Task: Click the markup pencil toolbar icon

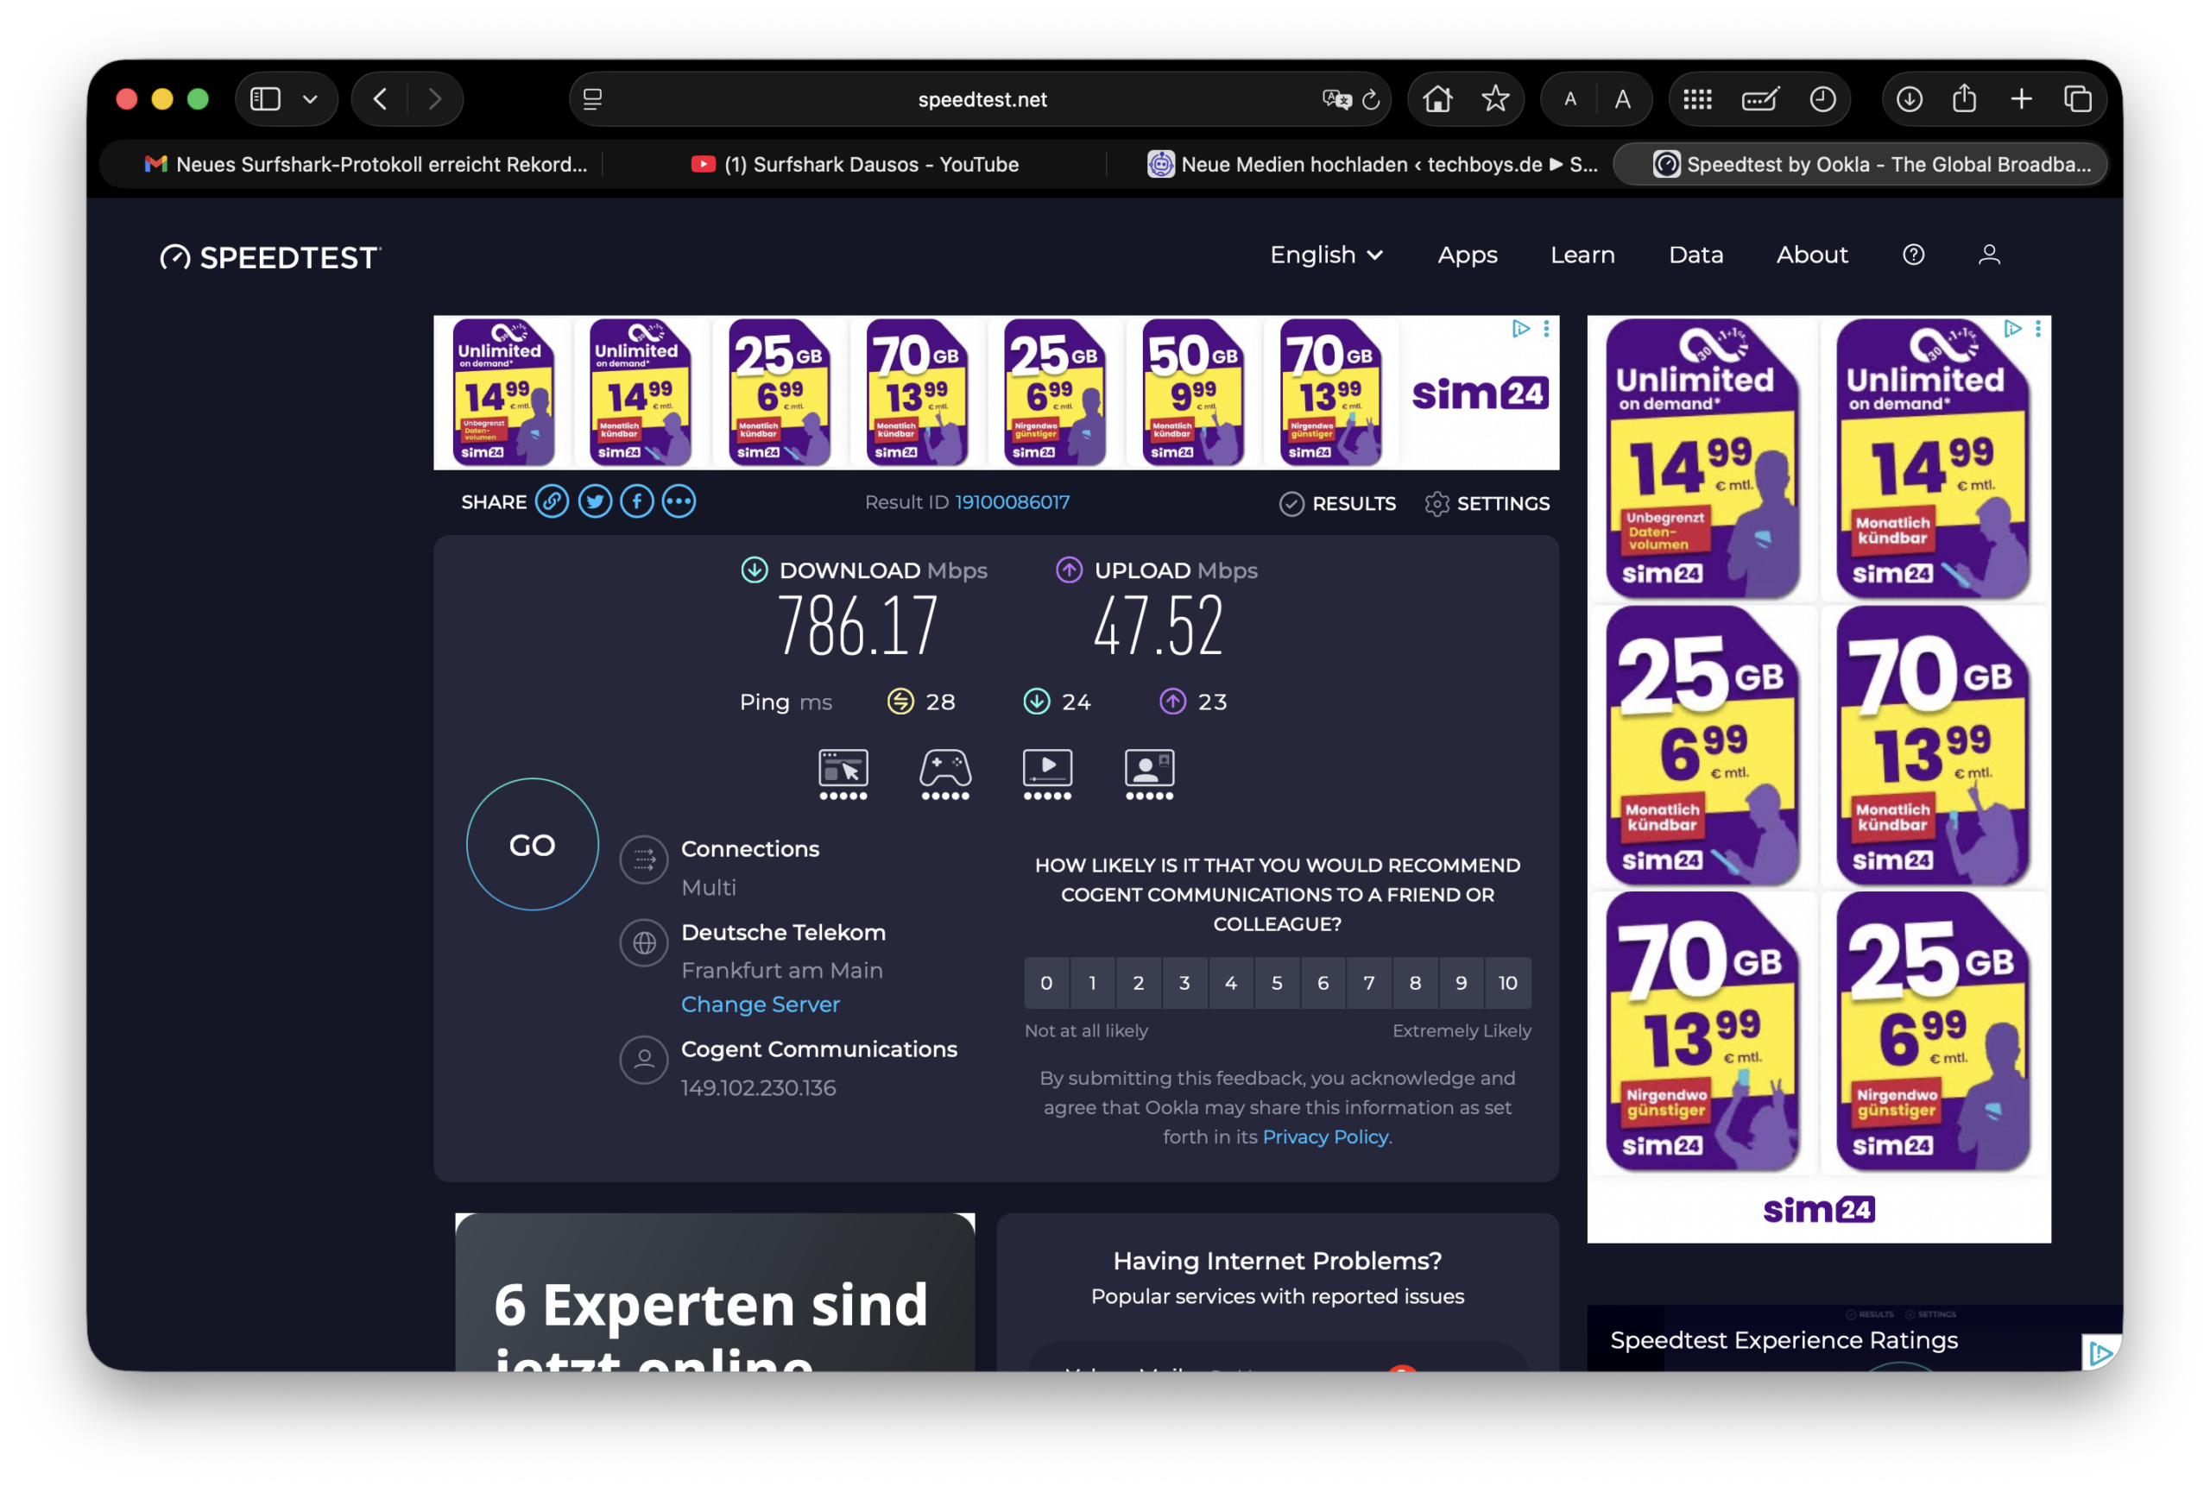Action: (1759, 98)
